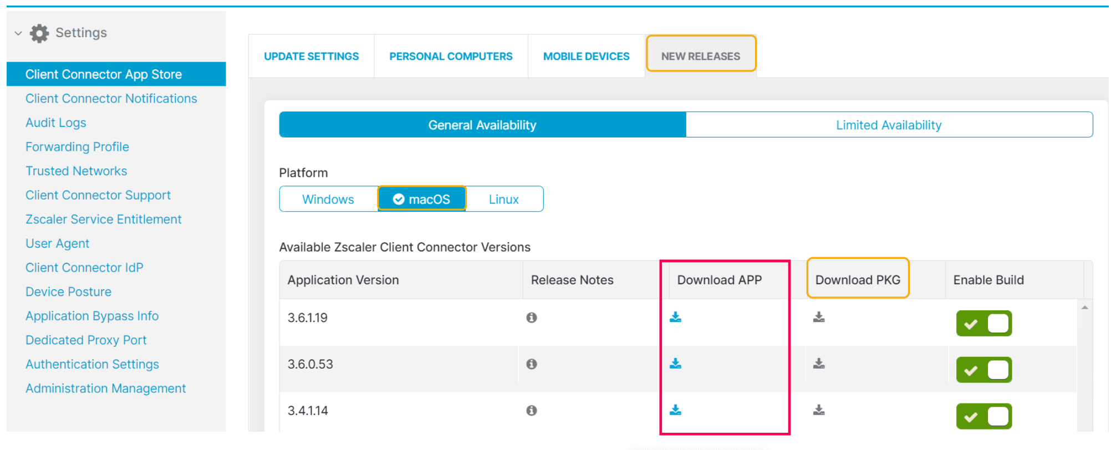Download APP for version 3.6.0.53
Image resolution: width=1111 pixels, height=450 pixels.
point(675,364)
